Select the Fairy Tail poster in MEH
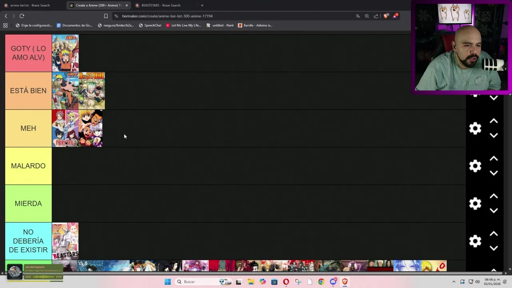 (65, 128)
